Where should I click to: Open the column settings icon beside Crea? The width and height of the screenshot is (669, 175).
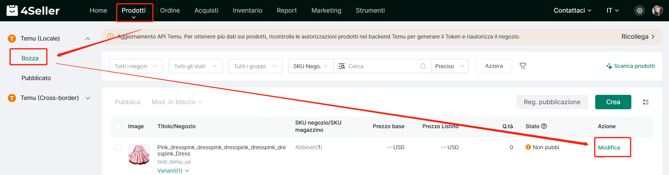point(646,102)
